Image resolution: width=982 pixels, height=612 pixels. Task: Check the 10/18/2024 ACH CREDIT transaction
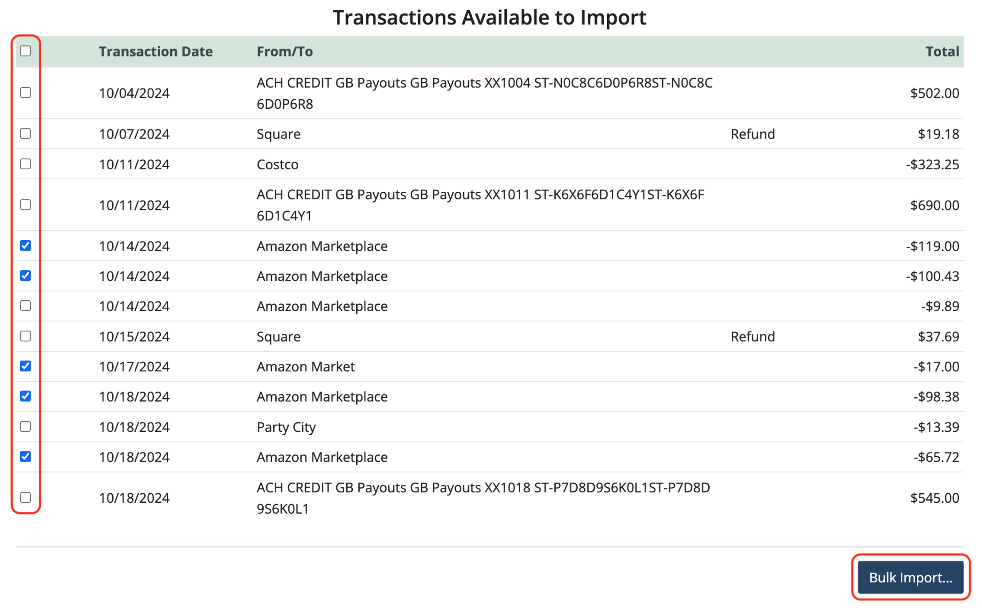[25, 497]
